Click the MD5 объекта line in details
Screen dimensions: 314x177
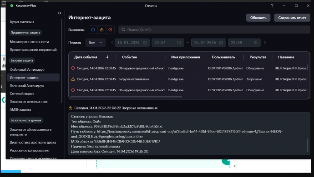116,142
